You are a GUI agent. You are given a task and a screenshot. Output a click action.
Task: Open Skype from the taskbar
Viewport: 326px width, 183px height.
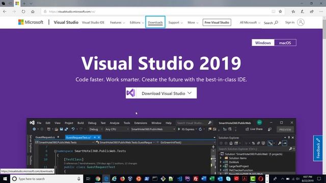[228, 178]
